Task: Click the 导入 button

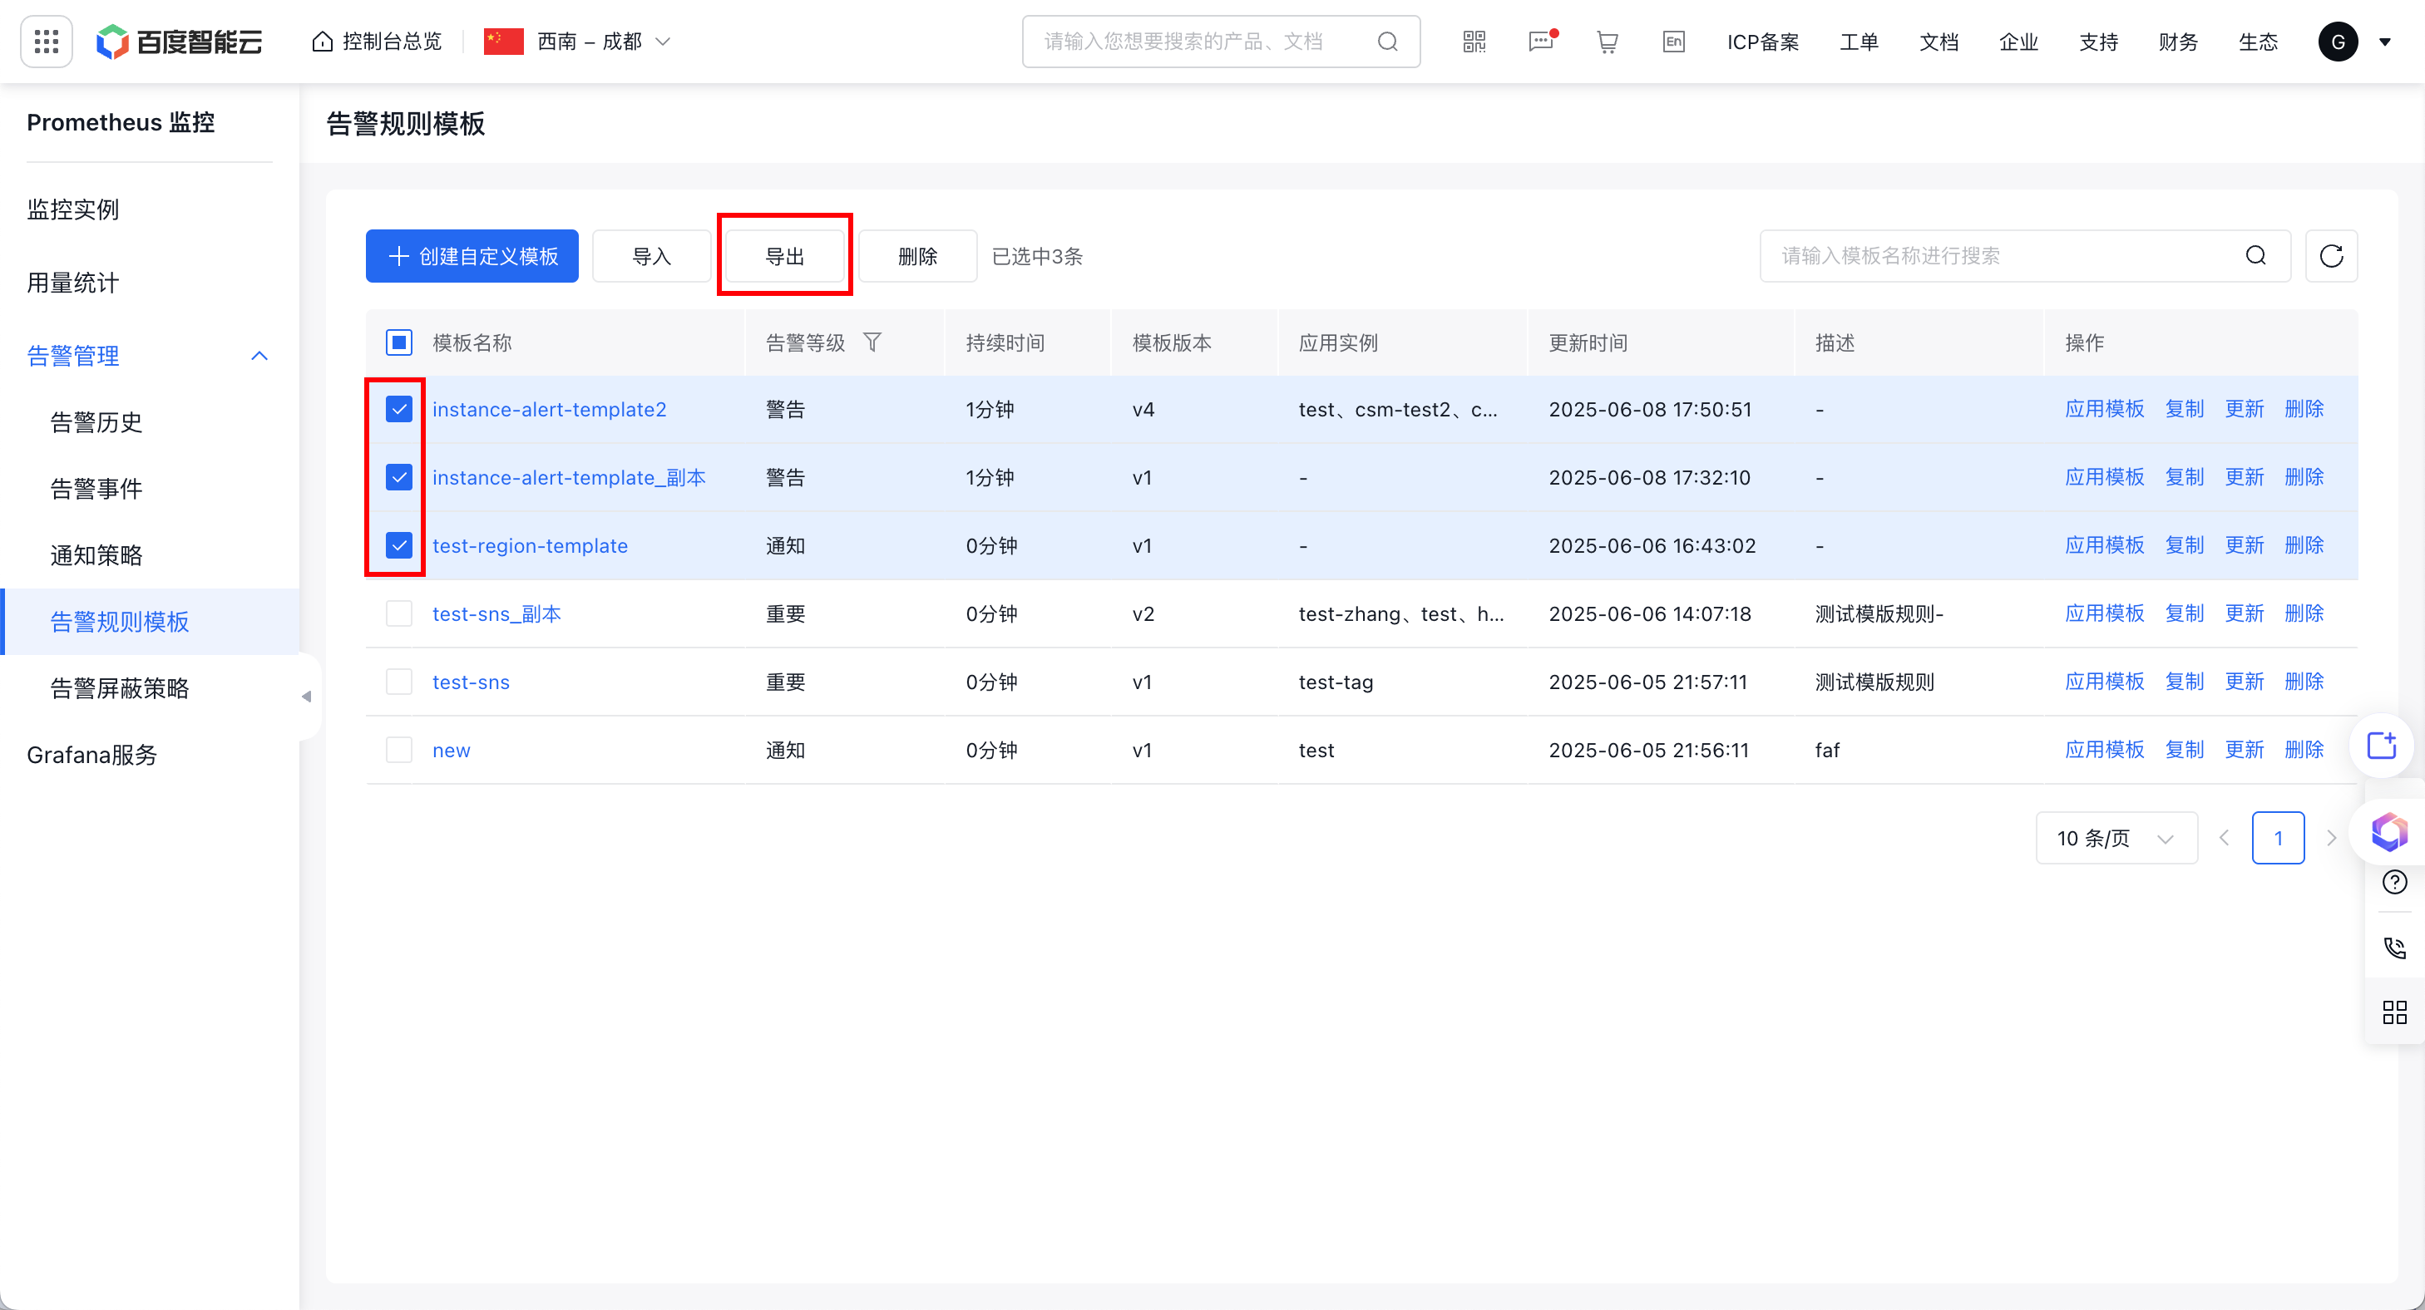Action: (x=651, y=256)
